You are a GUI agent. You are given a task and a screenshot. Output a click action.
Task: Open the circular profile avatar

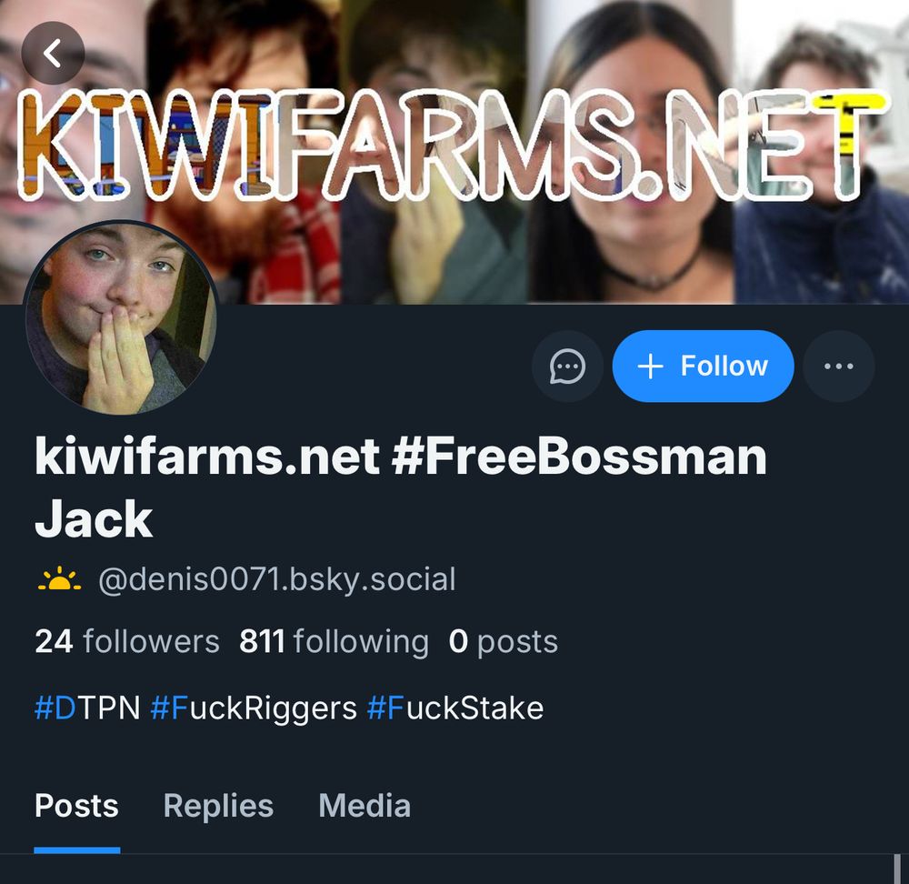[121, 318]
